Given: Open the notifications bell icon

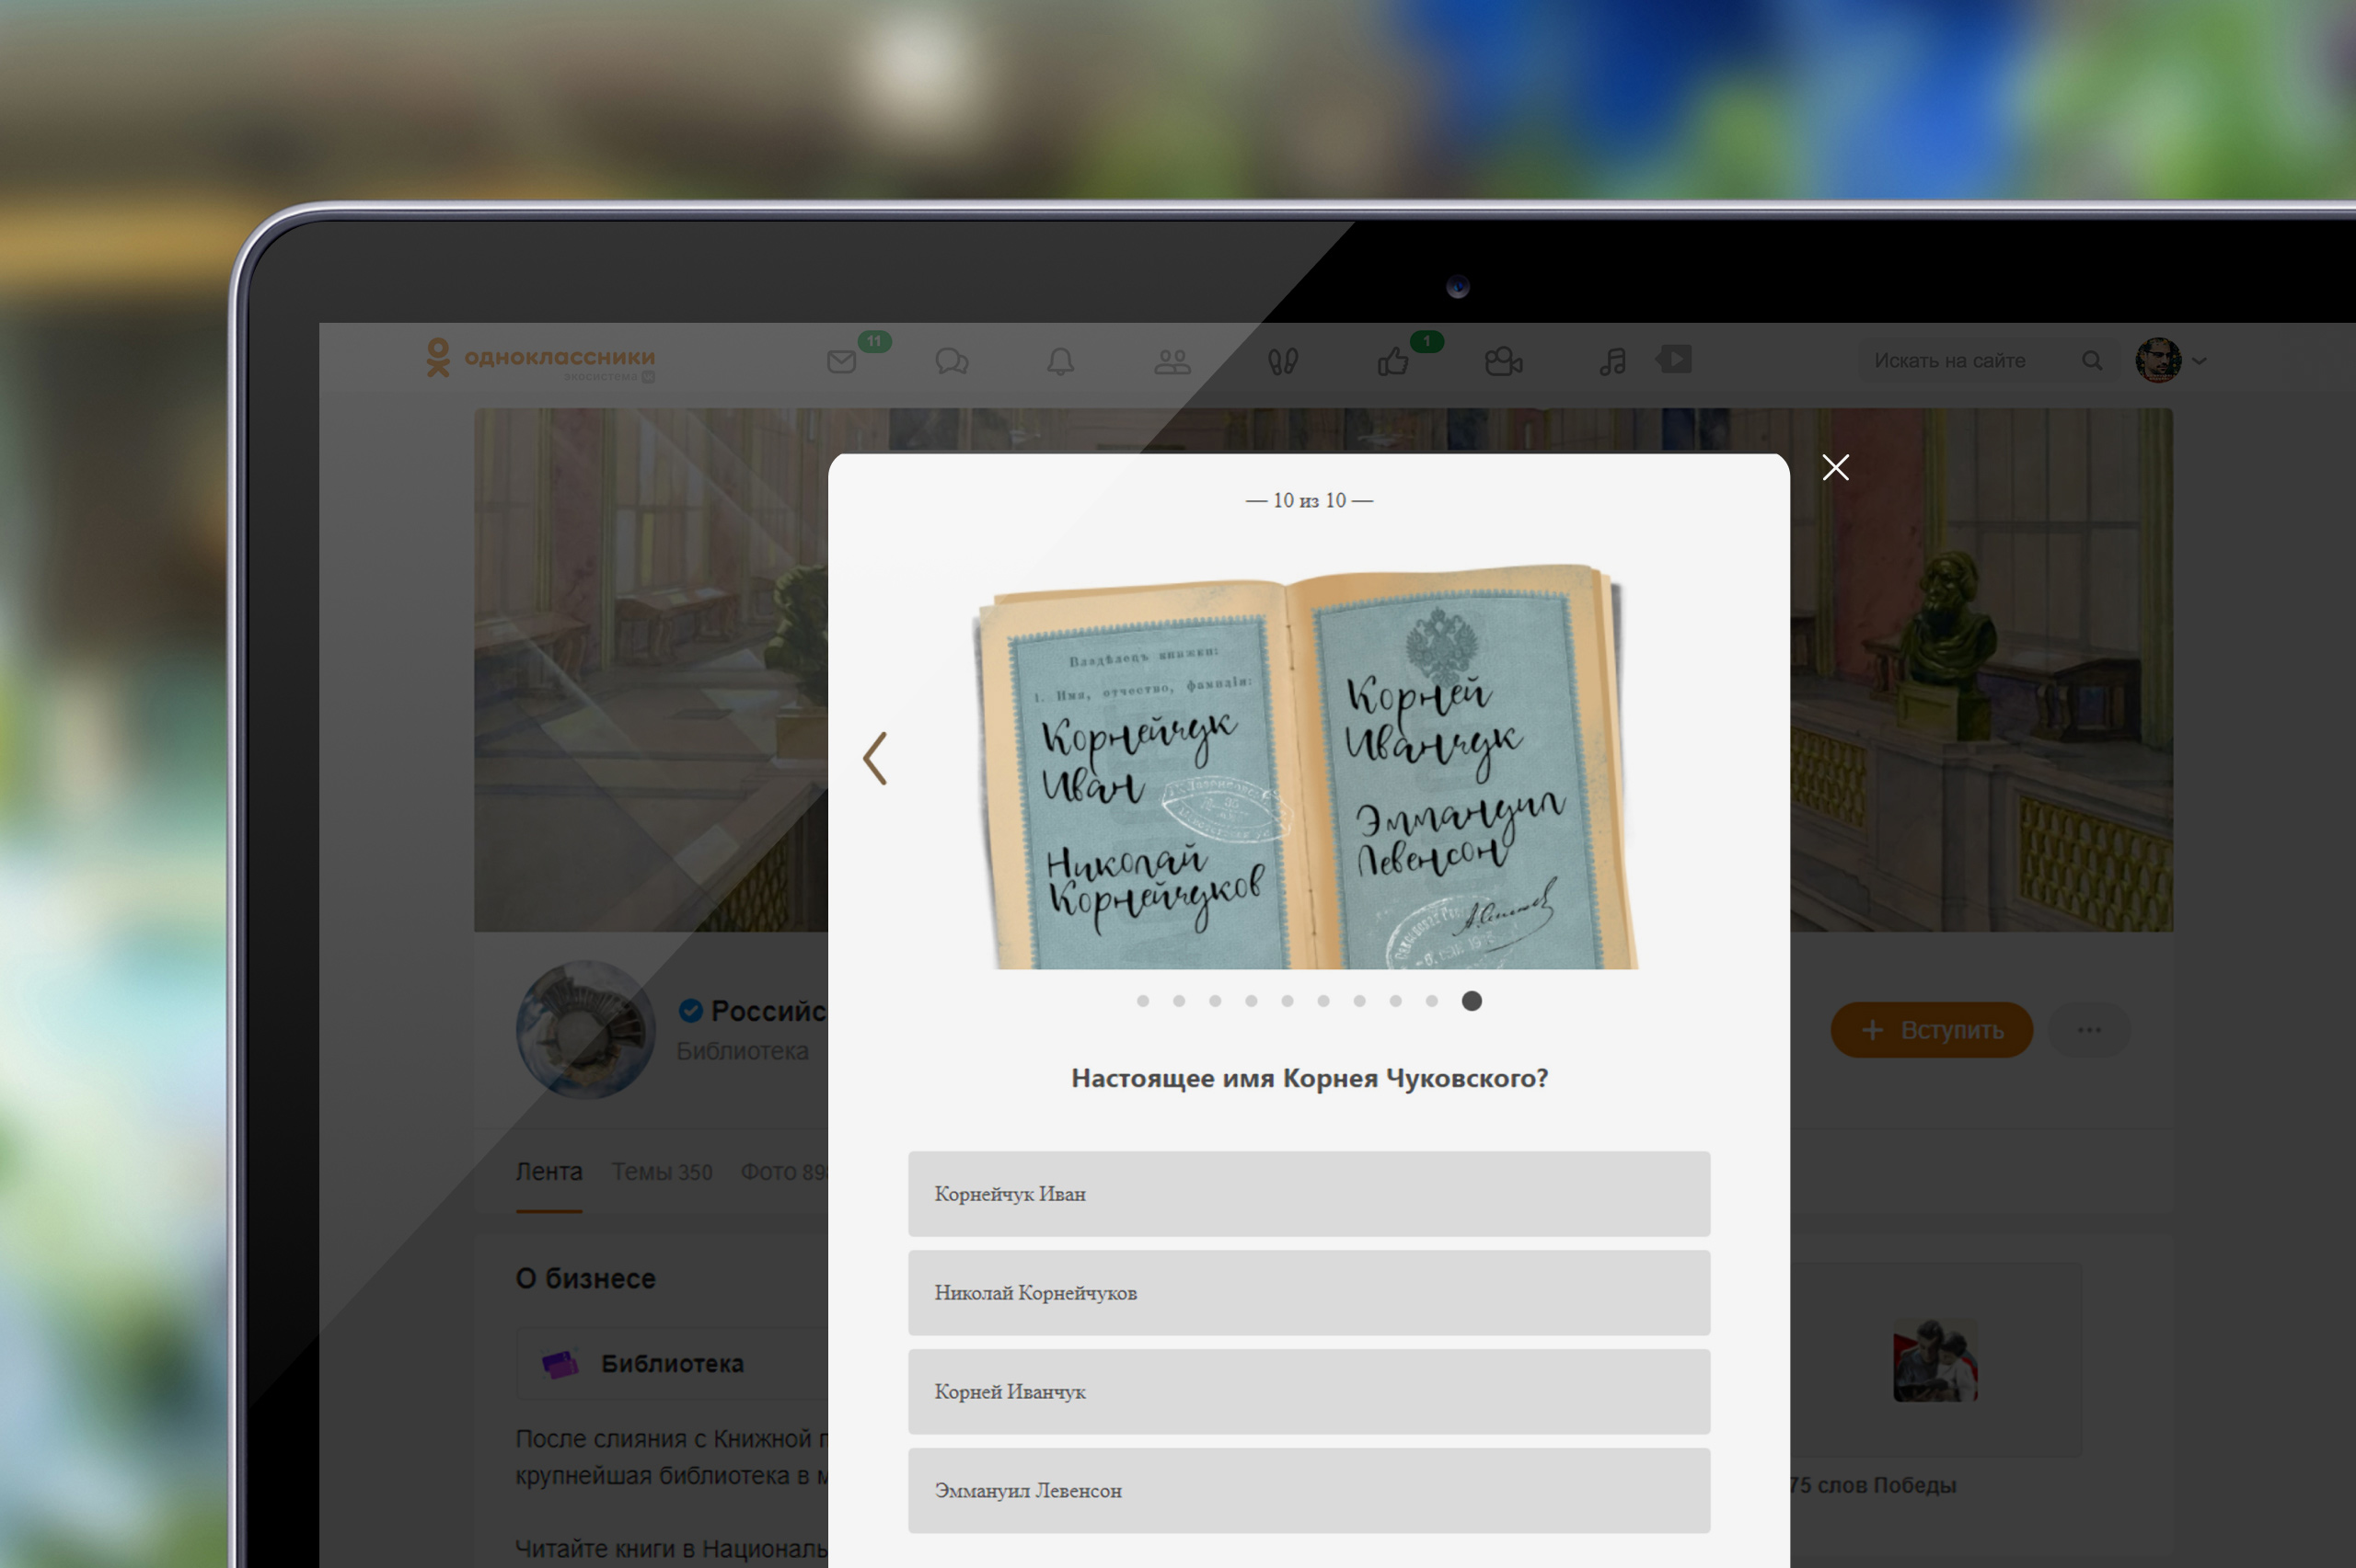Looking at the screenshot, I should point(1060,361).
